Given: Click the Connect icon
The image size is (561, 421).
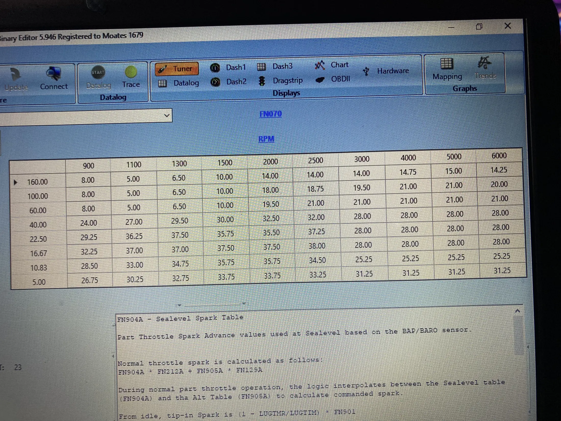Looking at the screenshot, I should [54, 78].
